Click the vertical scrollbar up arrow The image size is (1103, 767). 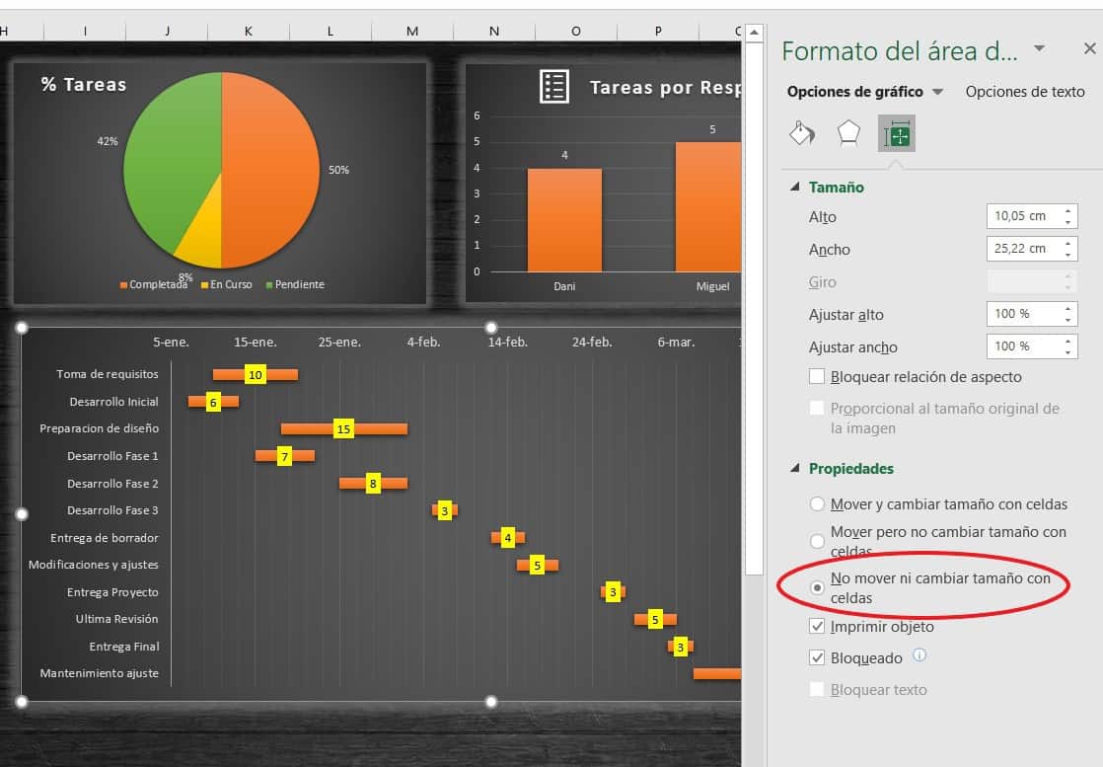pyautogui.click(x=754, y=33)
